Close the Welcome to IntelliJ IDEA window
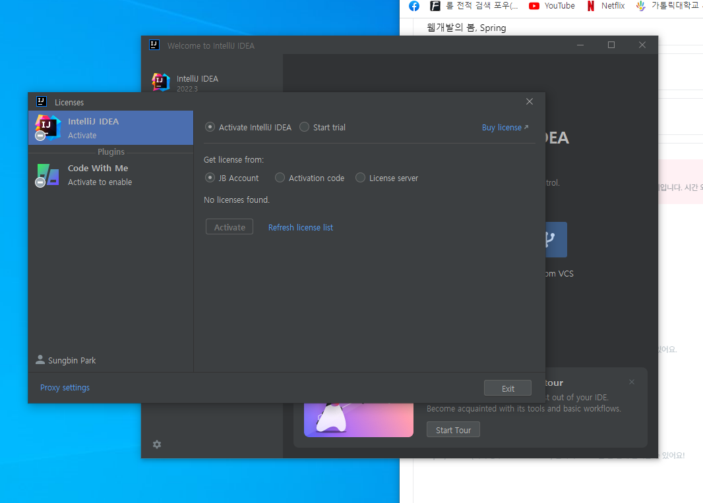 point(642,45)
